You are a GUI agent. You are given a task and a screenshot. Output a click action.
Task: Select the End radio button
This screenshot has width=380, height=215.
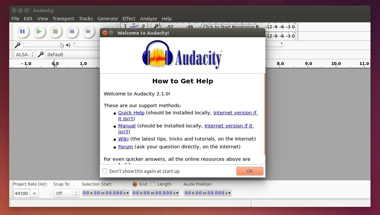point(135,184)
